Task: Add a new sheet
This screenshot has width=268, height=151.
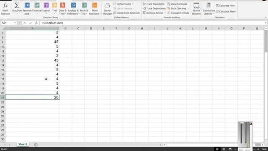Action: click(36, 145)
